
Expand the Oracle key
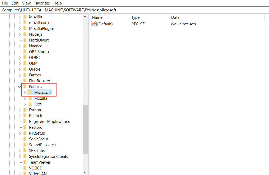(20, 69)
